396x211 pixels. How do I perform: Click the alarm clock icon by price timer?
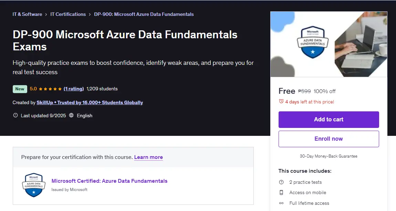(x=281, y=101)
